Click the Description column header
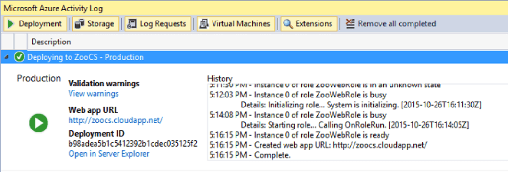508x172 pixels. tap(51, 42)
